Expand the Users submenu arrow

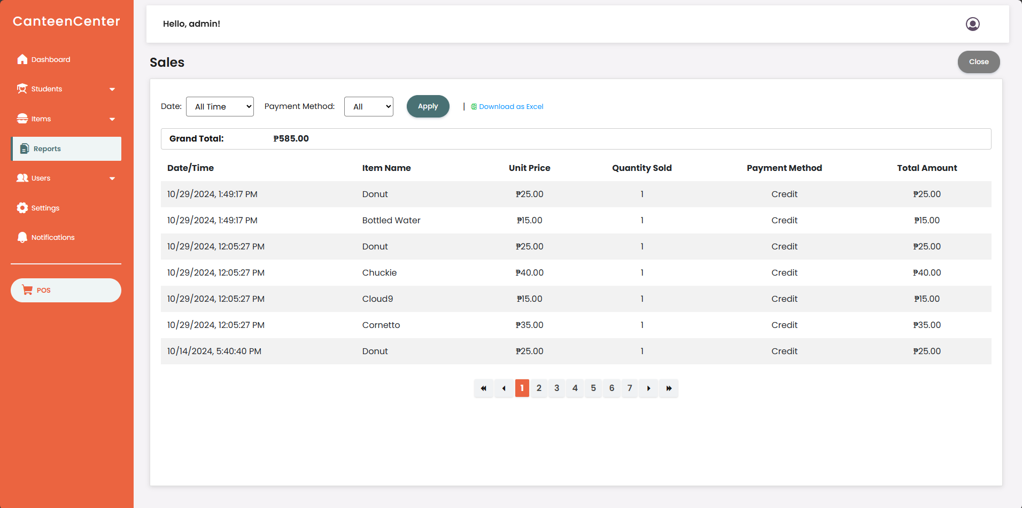(112, 178)
